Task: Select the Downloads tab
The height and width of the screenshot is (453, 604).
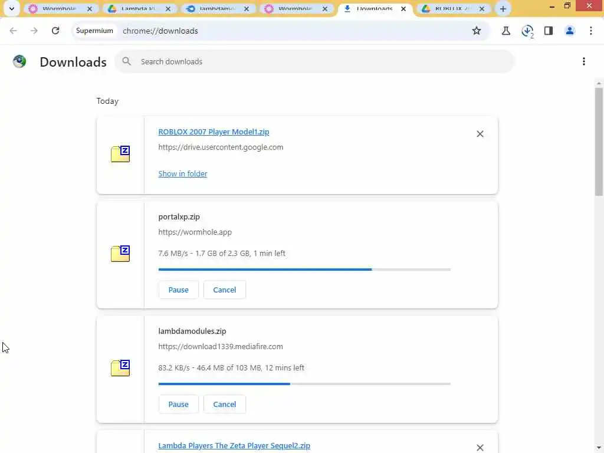Action: point(375,8)
